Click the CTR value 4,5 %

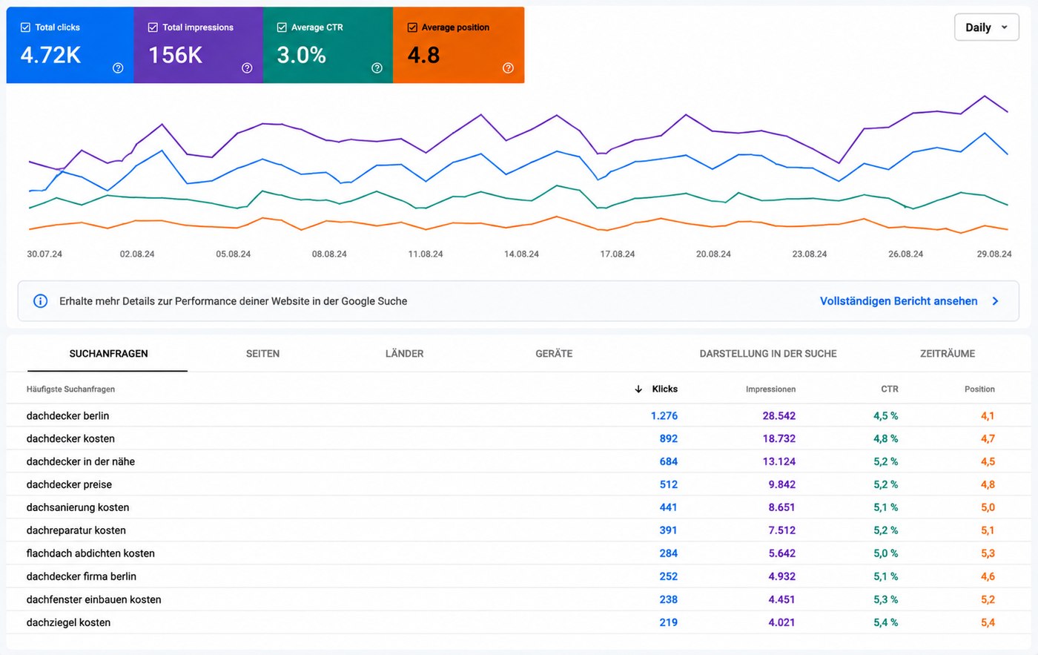coord(886,416)
